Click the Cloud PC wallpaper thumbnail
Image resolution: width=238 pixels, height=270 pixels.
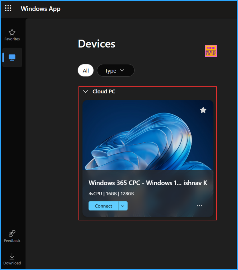[x=148, y=135]
